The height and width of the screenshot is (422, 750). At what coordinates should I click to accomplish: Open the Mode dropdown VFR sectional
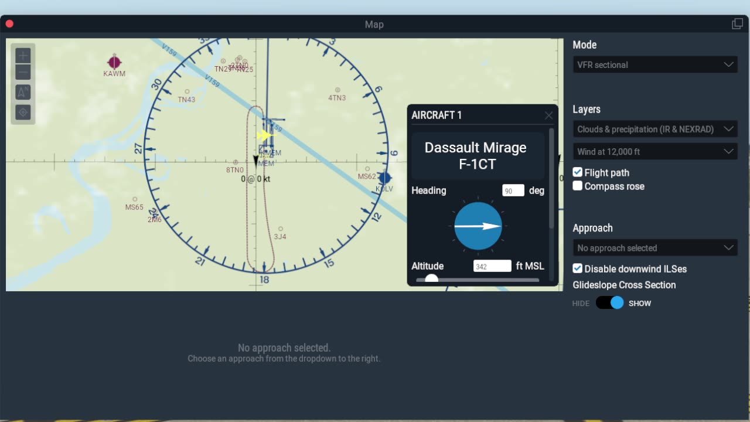tap(655, 64)
